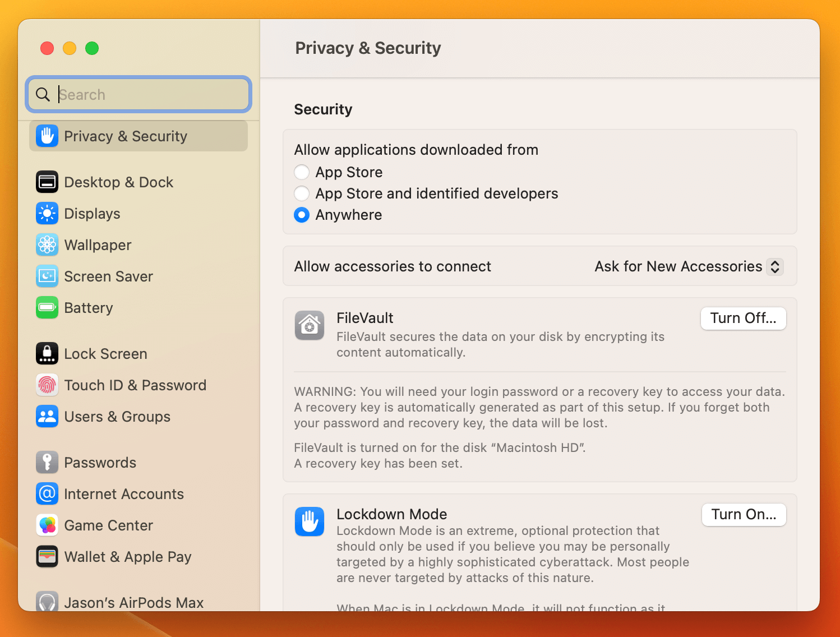Screen dimensions: 840x637
Task: Open Screen Saver settings icon
Action: [x=47, y=276]
